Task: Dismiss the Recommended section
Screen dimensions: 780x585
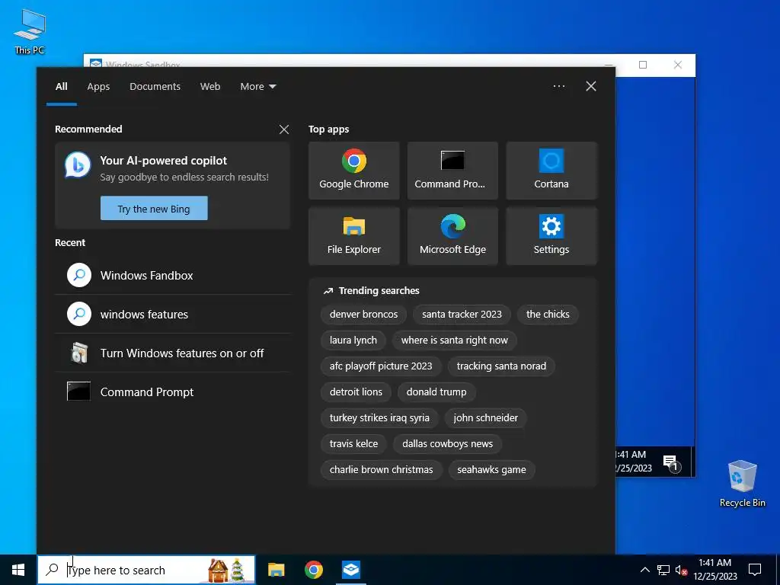Action: pyautogui.click(x=284, y=129)
